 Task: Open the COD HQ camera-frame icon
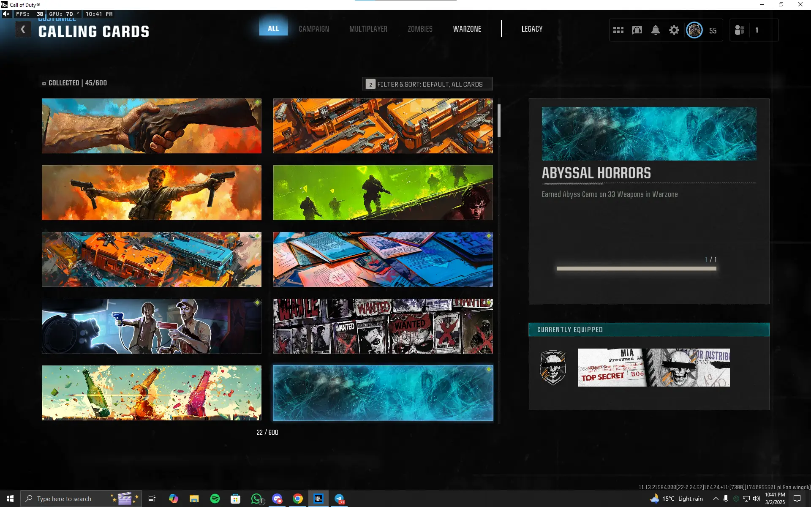pyautogui.click(x=637, y=30)
